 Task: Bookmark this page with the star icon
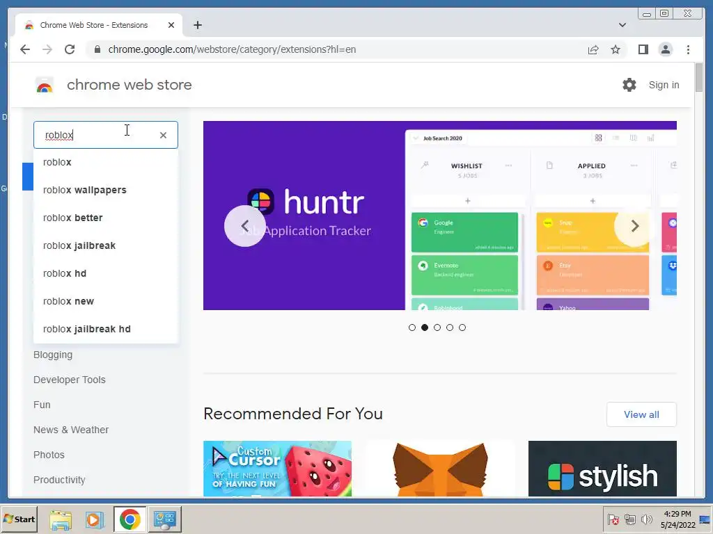616,49
